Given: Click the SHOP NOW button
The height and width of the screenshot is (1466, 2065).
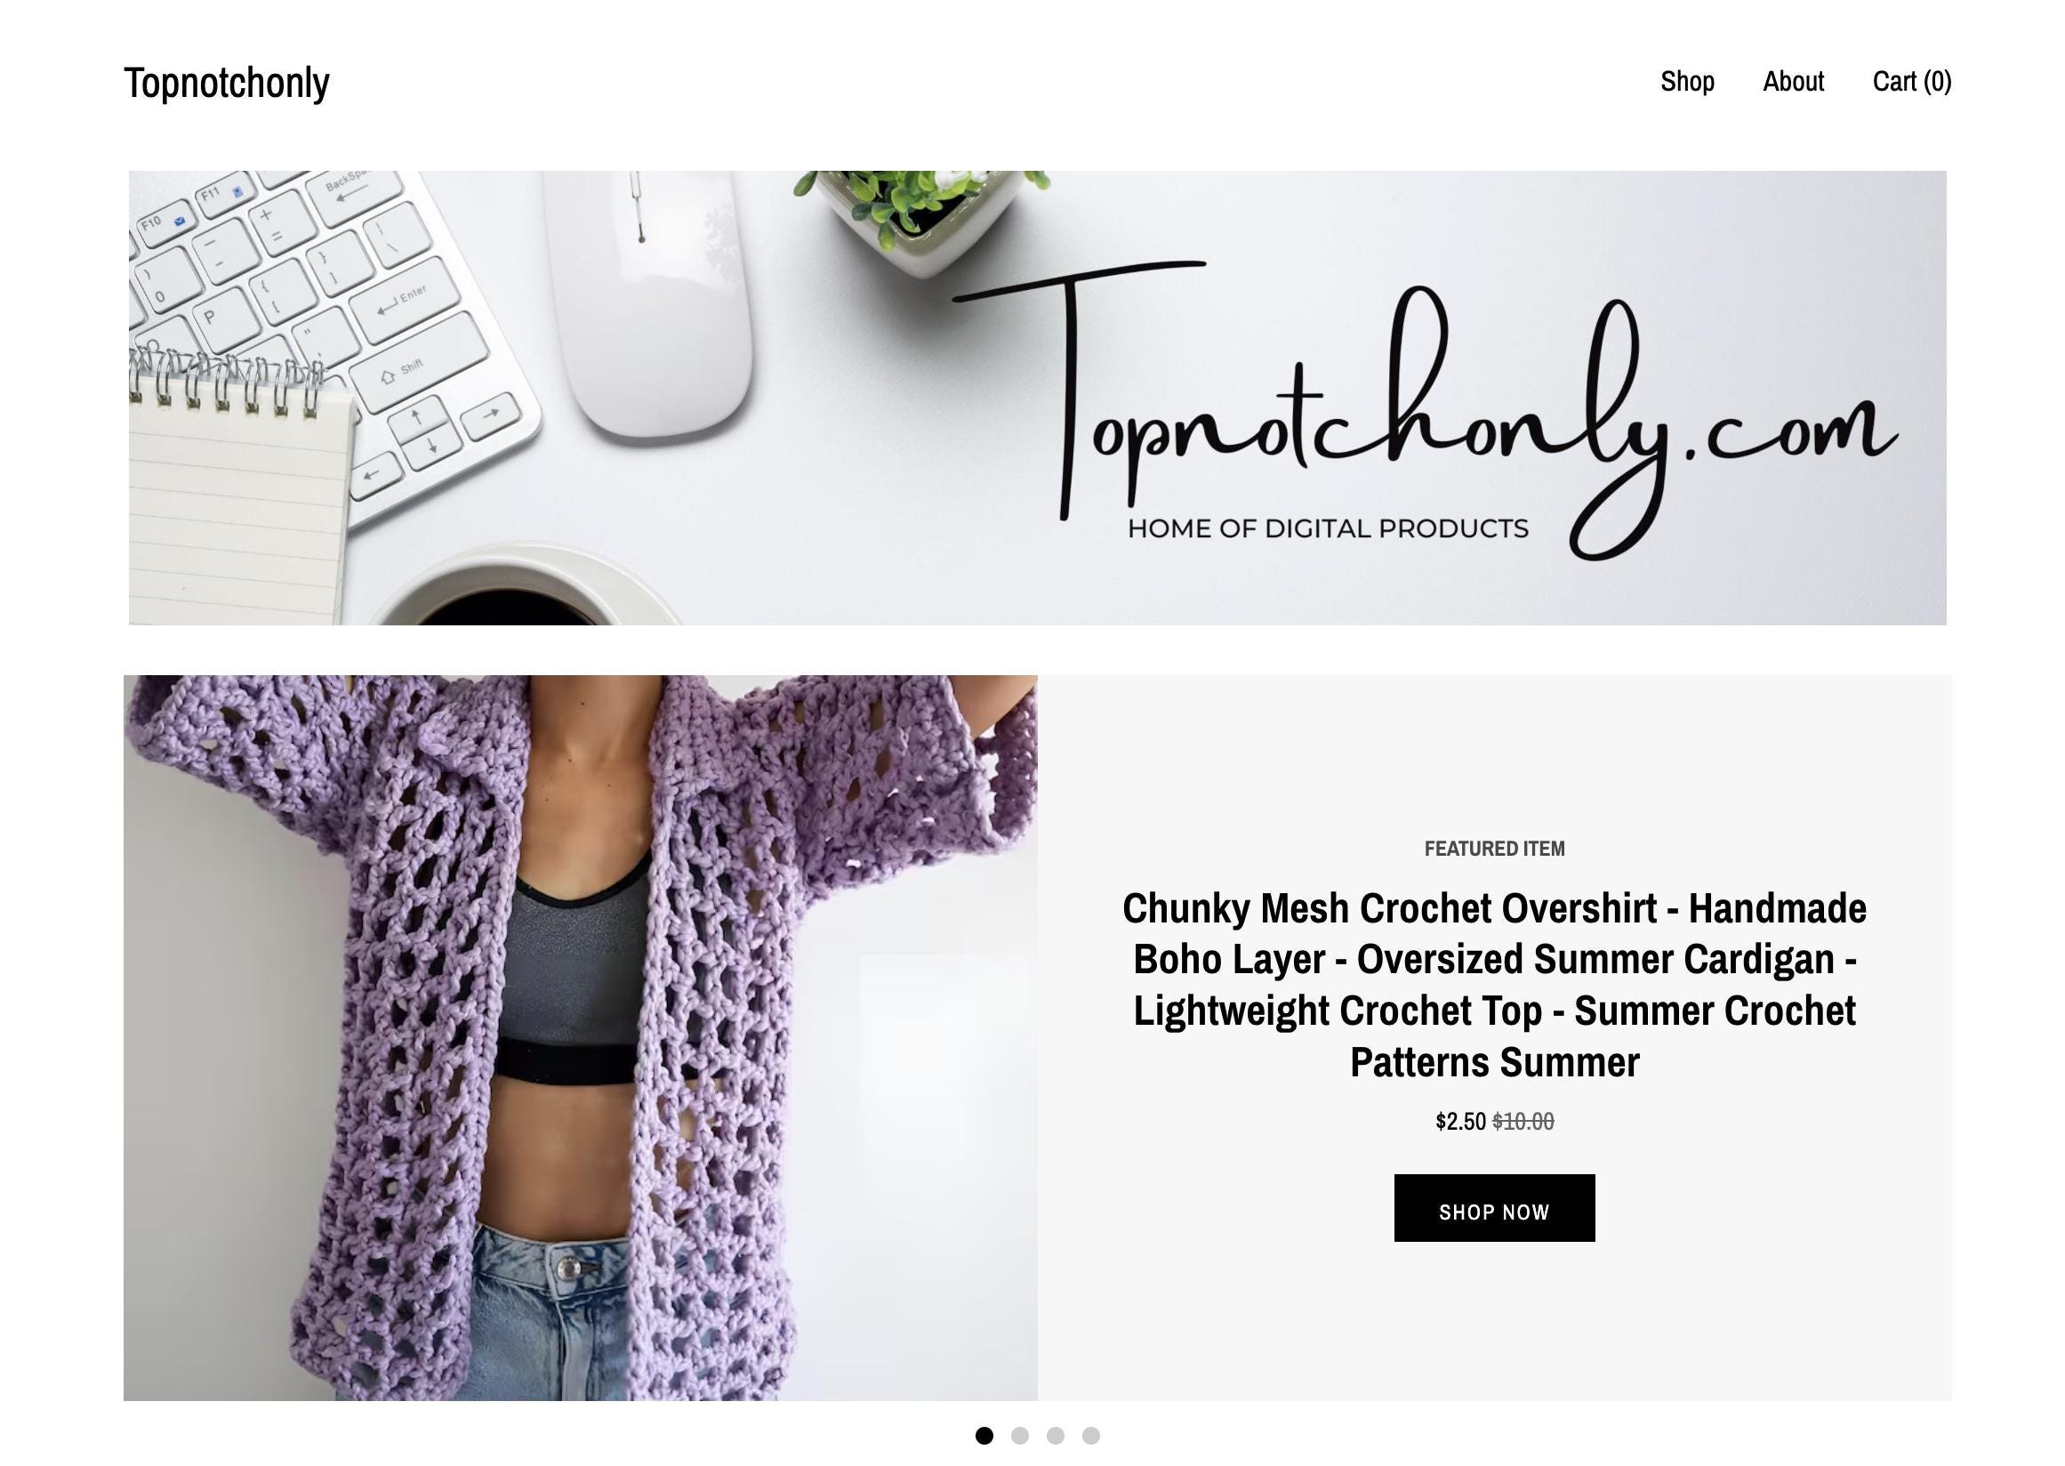Looking at the screenshot, I should point(1494,1208).
